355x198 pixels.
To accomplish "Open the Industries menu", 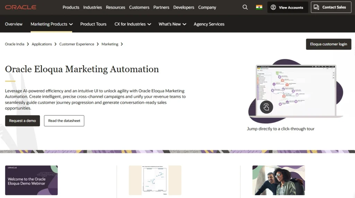I will pos(92,7).
